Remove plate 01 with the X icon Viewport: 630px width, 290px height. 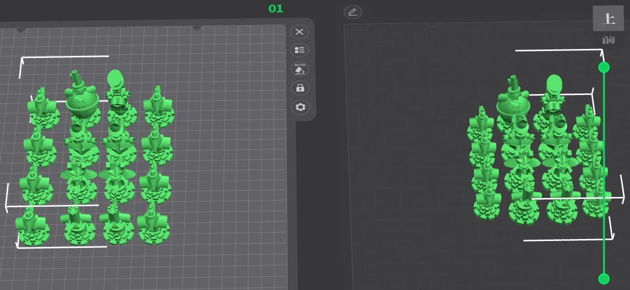pos(299,32)
